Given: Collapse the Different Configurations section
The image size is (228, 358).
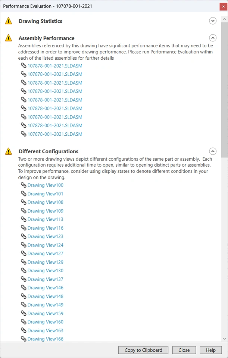Looking at the screenshot, I should (213, 151).
